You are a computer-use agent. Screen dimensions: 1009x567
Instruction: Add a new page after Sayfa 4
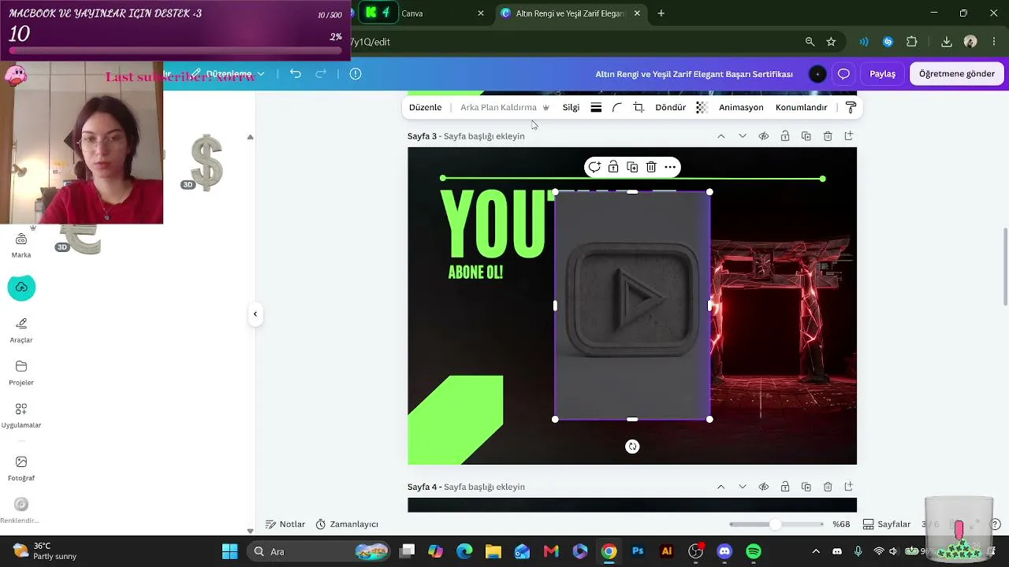[x=849, y=487]
